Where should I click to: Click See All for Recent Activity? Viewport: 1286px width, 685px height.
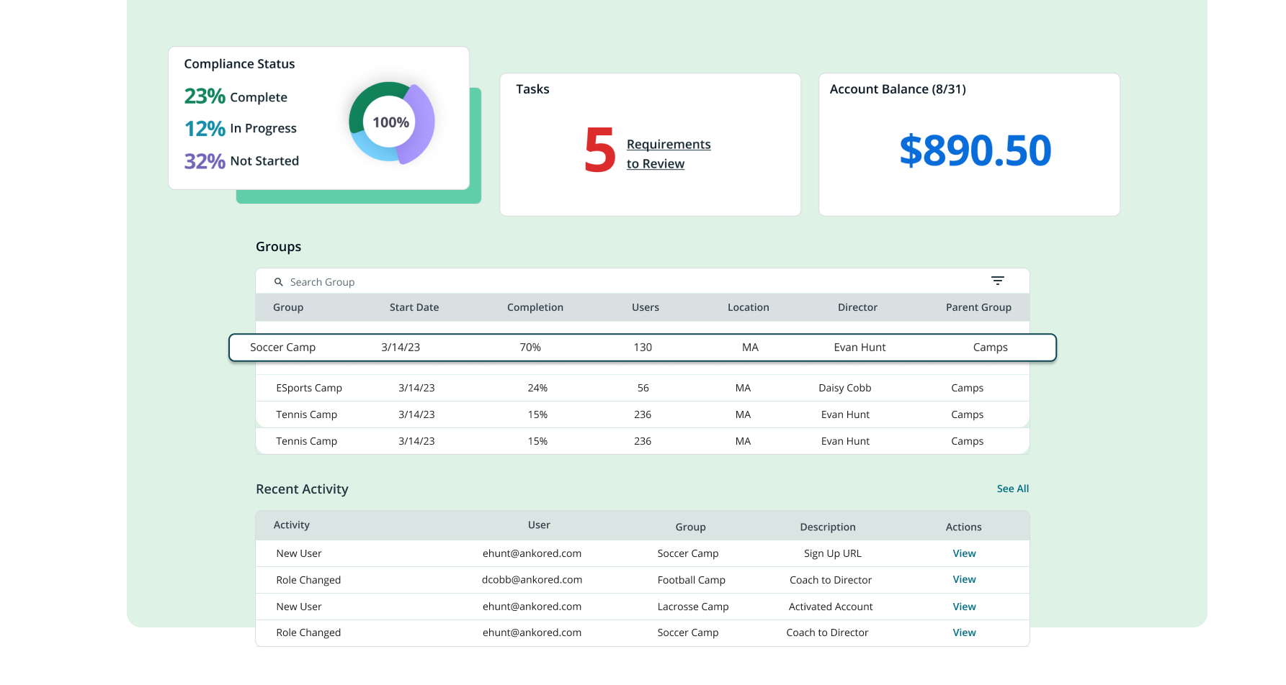coord(1012,489)
